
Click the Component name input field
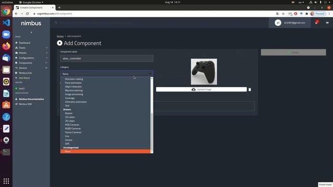[x=107, y=58]
